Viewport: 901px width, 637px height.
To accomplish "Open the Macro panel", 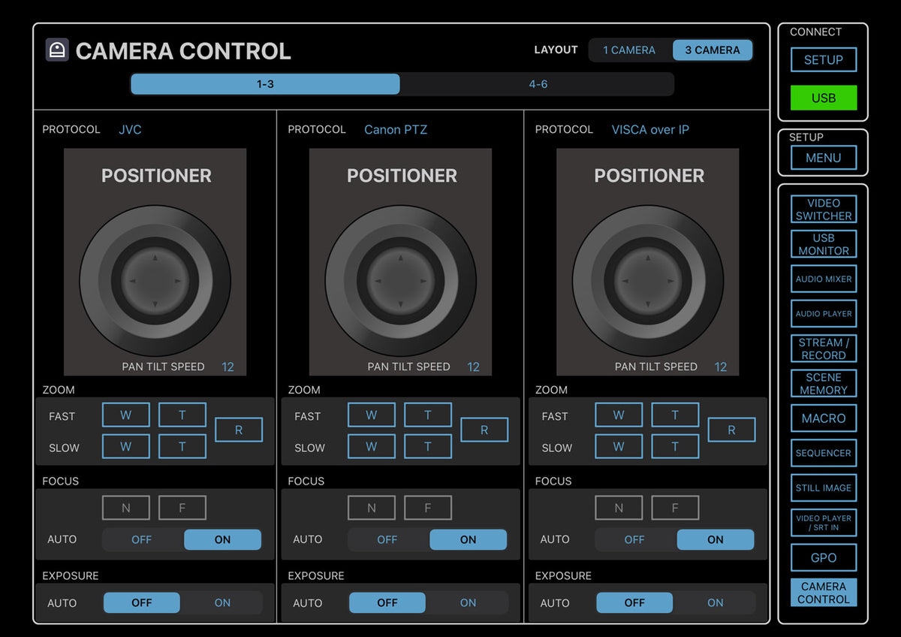I will (824, 418).
